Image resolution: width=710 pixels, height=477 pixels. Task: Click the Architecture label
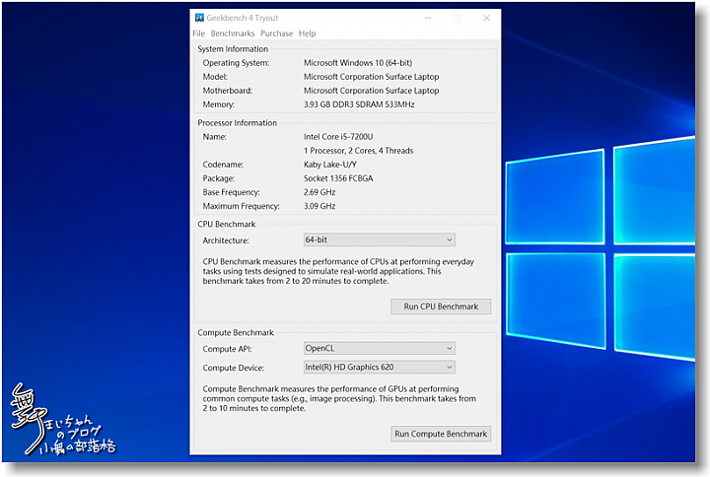[x=226, y=240]
